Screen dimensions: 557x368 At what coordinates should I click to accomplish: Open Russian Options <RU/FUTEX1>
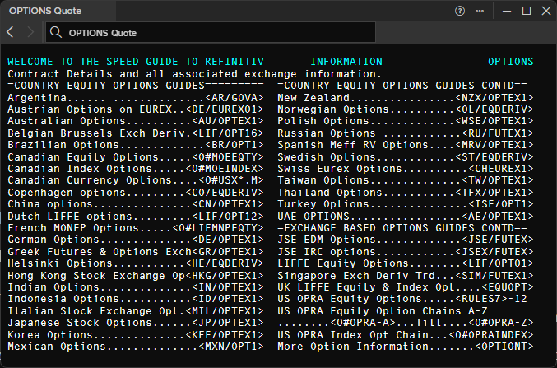tap(498, 133)
